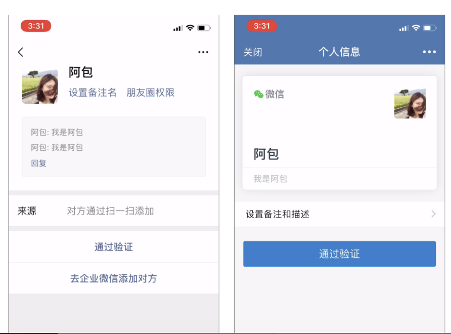Tap 来源 label in the source row
Viewport: 451px width, 334px height.
[x=27, y=211]
